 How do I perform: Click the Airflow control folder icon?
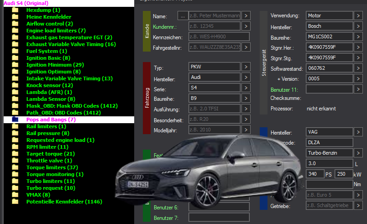(15, 24)
